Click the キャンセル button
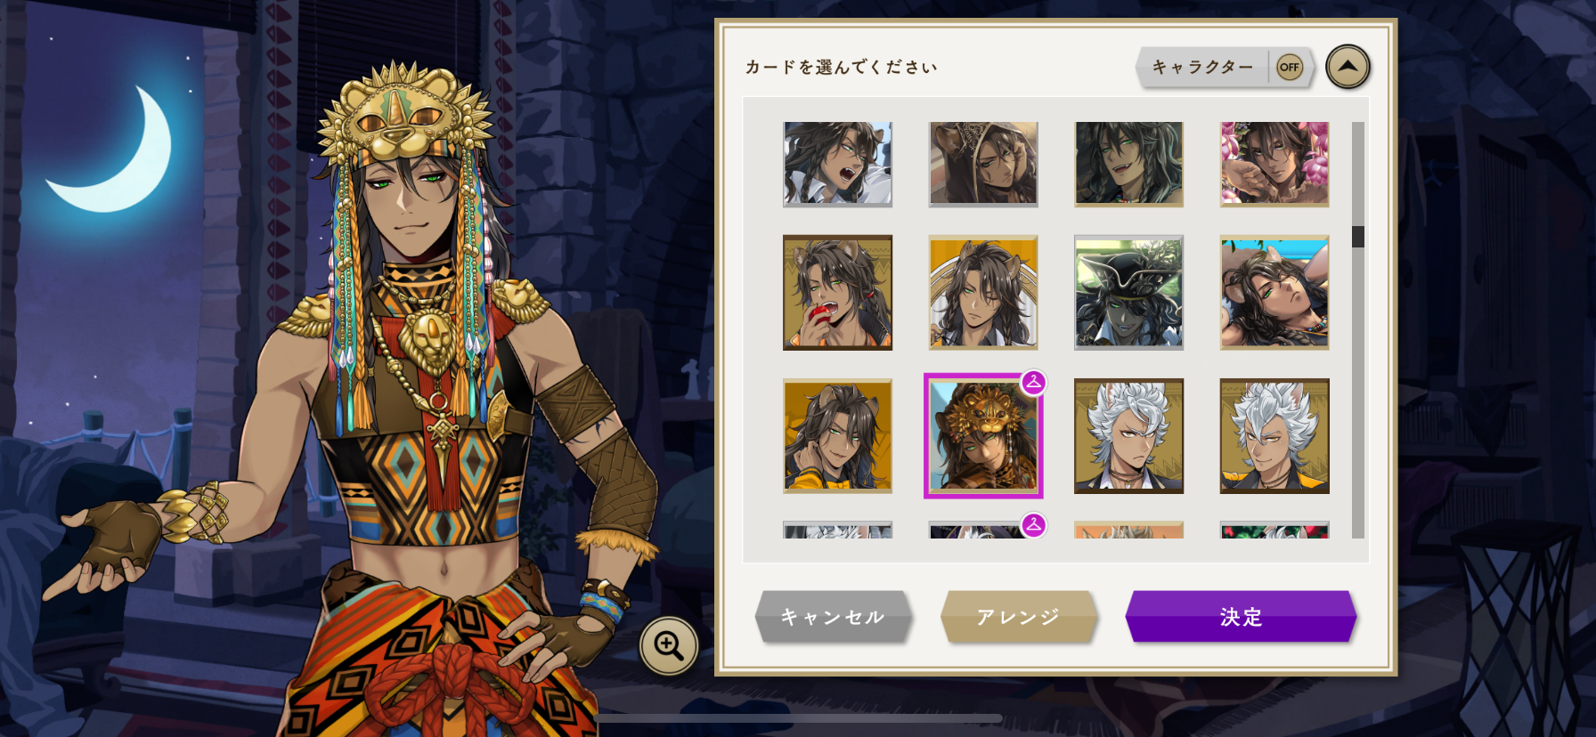This screenshot has width=1596, height=737. [x=834, y=617]
